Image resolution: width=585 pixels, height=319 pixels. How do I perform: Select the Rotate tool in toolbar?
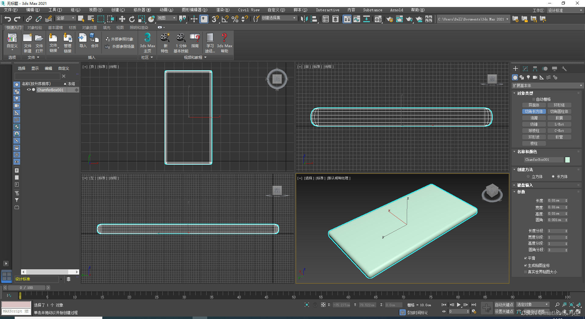point(132,19)
